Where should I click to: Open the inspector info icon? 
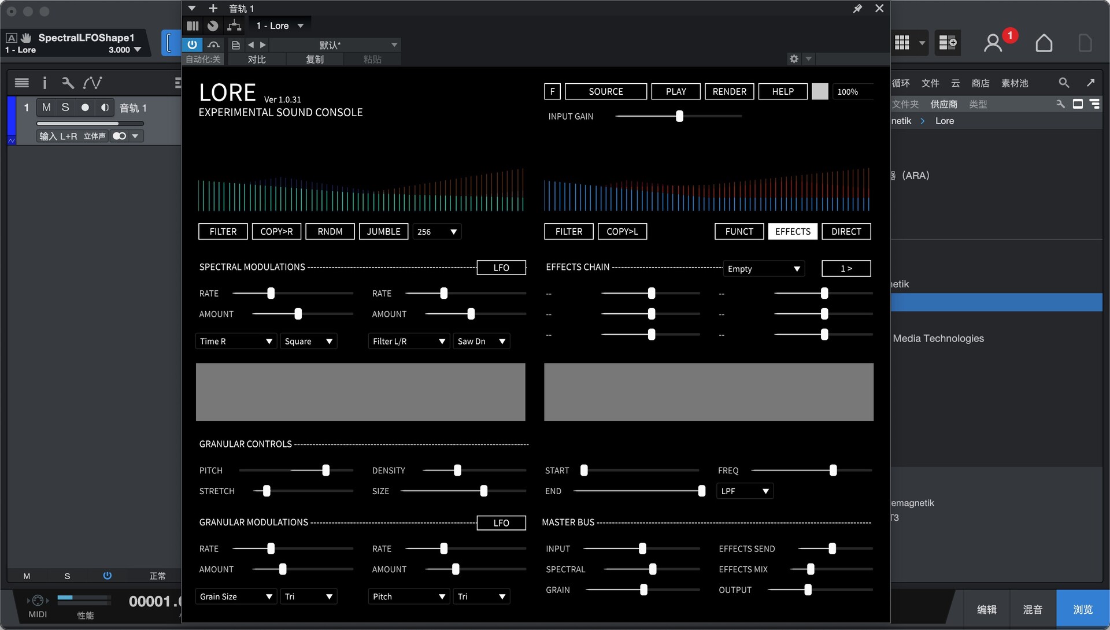pyautogui.click(x=45, y=83)
